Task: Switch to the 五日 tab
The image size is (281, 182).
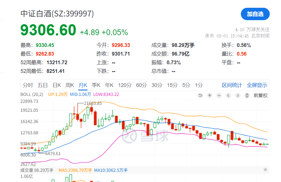Action: click(x=42, y=85)
